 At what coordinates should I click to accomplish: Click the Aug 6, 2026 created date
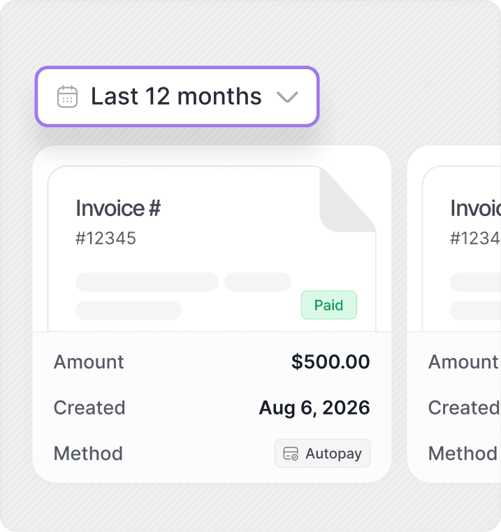[314, 408]
